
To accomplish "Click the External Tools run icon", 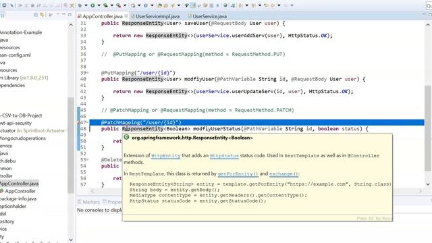I will pos(118,5).
